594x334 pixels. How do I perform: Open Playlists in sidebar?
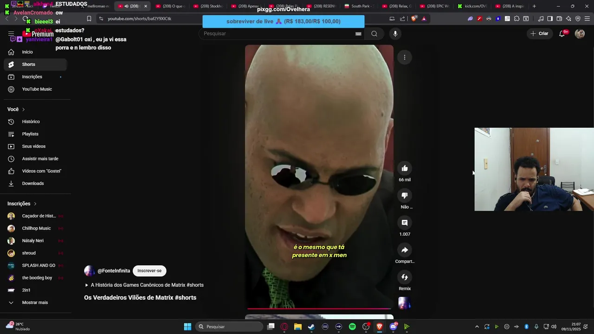tap(35, 134)
